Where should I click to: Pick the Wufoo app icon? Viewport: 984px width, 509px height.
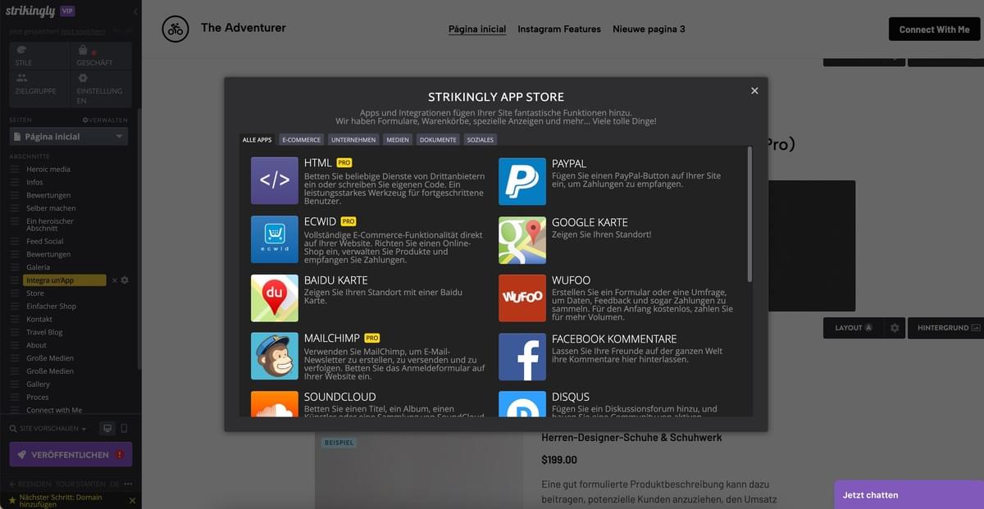pyautogui.click(x=522, y=298)
